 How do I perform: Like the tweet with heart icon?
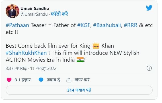(x=9, y=80)
